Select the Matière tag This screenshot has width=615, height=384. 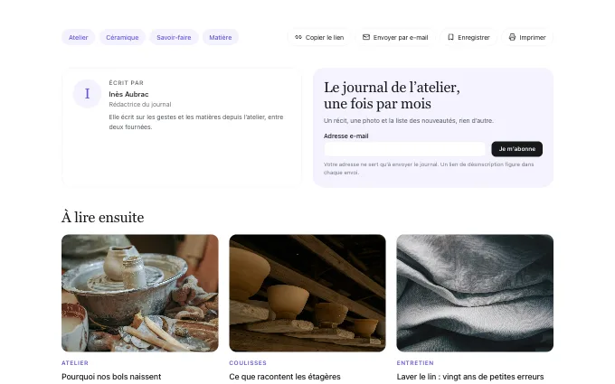pyautogui.click(x=221, y=37)
